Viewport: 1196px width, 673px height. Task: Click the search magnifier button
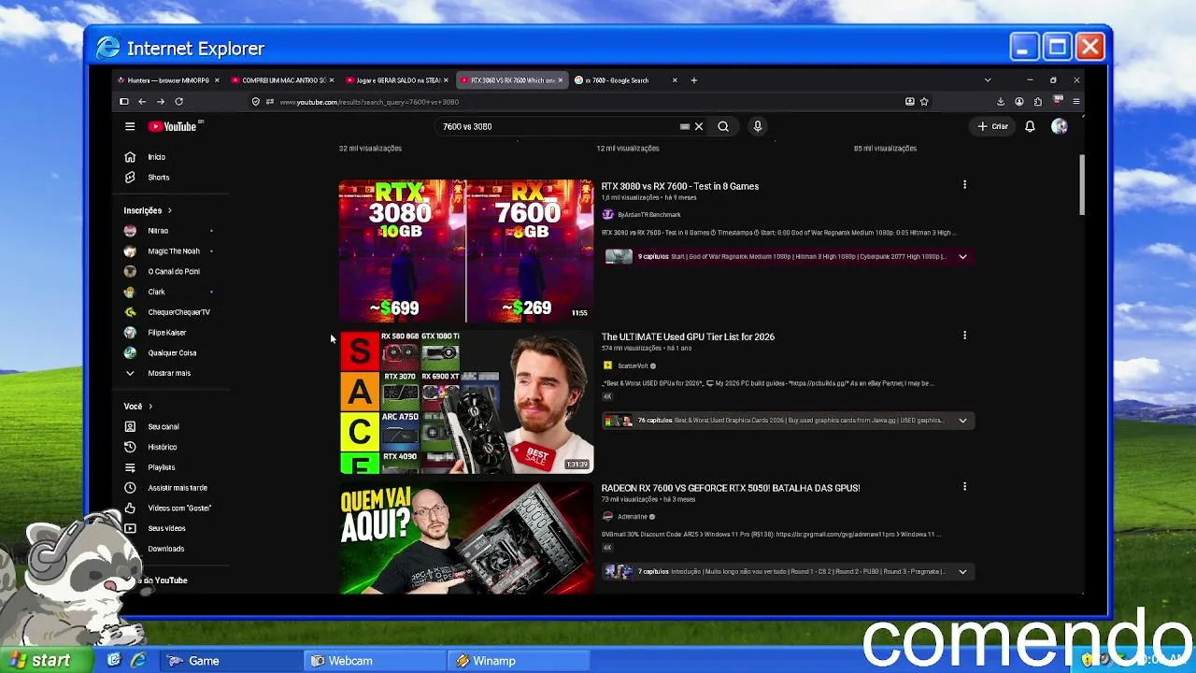coord(723,126)
